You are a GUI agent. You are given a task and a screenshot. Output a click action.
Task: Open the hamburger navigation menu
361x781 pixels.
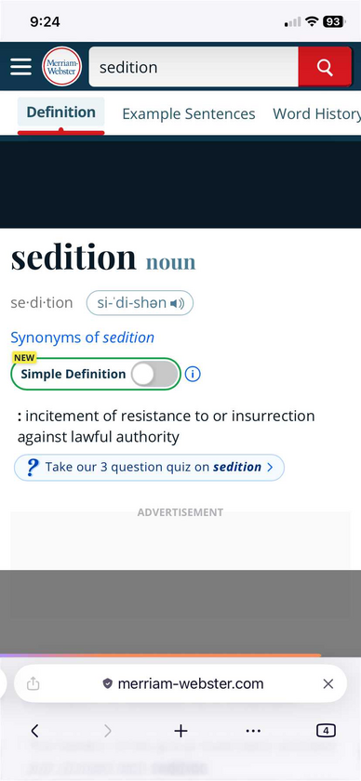pyautogui.click(x=20, y=67)
